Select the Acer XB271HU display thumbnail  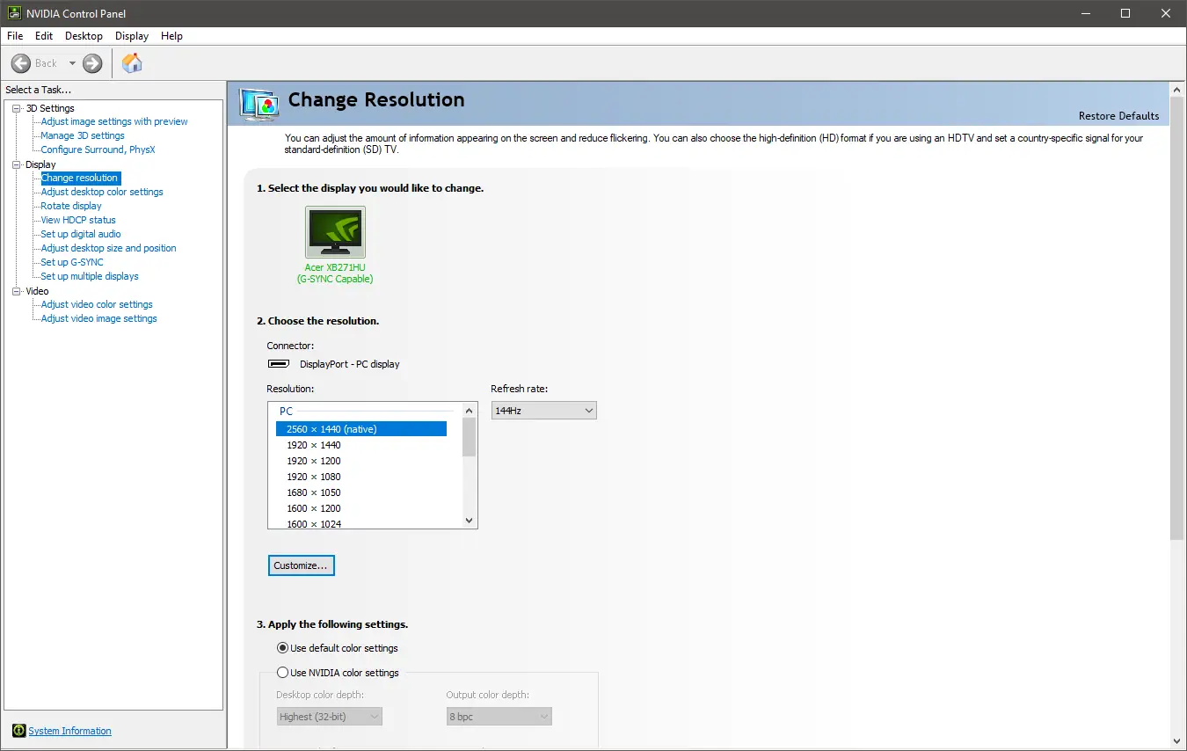pyautogui.click(x=335, y=232)
